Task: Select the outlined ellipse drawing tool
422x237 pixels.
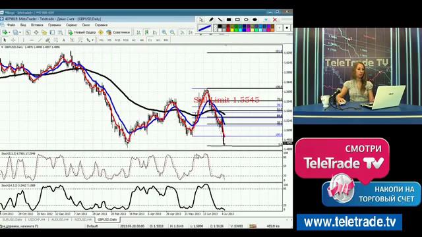Action: (x=246, y=20)
